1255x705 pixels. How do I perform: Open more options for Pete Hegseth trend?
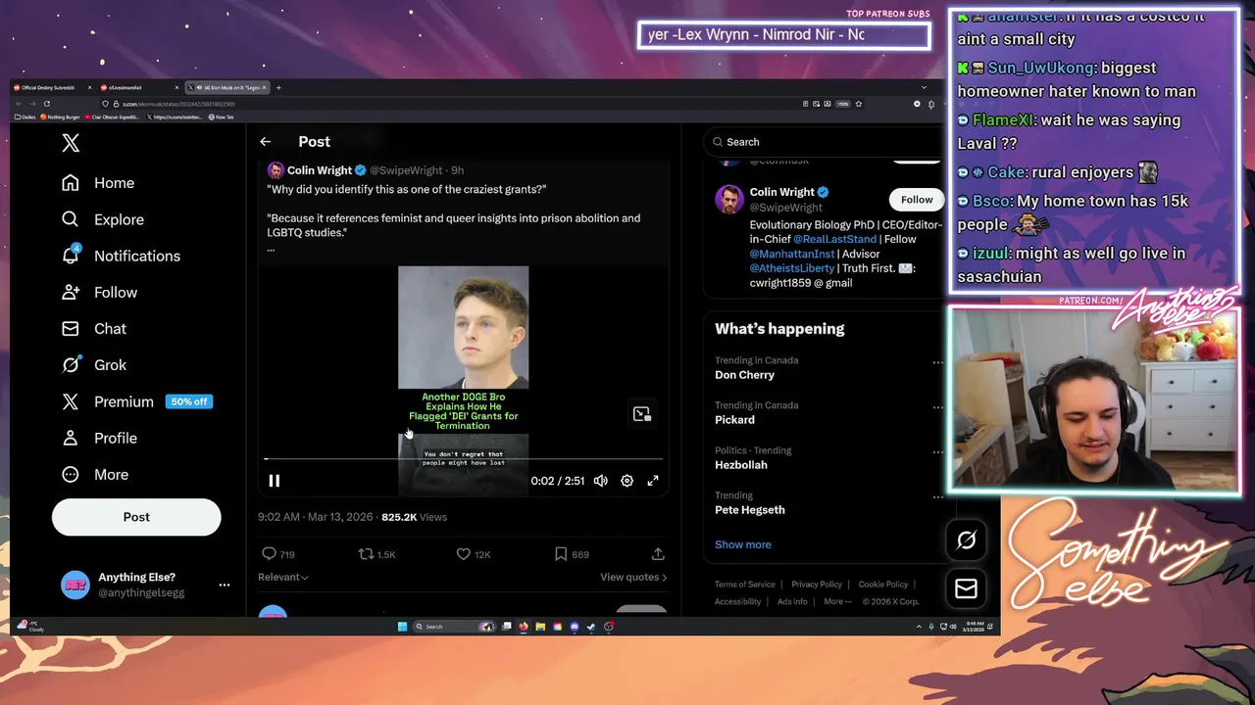coord(937,497)
